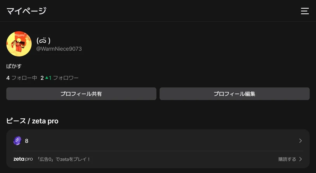Screen dimensions: 316x173
Task: Click the 「広告0」でzetaをプレイ！ promo text
Action: click(63, 159)
